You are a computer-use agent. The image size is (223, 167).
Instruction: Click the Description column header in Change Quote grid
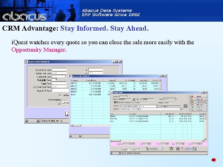click(145, 114)
